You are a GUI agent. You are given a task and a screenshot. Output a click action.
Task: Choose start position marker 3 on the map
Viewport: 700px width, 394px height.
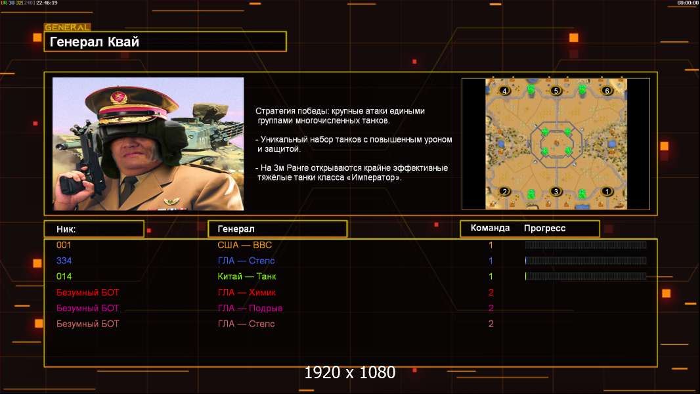(x=556, y=192)
